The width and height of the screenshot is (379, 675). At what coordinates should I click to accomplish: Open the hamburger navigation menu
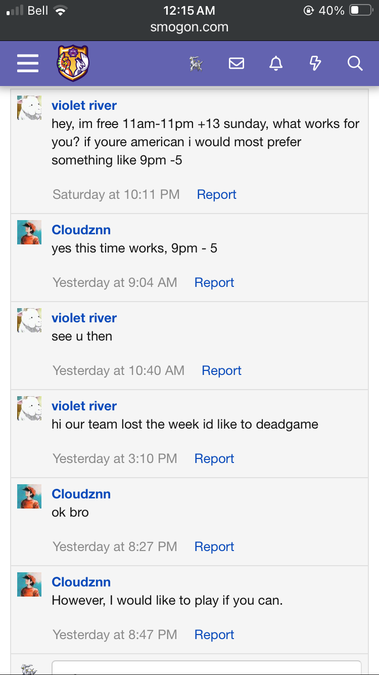click(28, 63)
